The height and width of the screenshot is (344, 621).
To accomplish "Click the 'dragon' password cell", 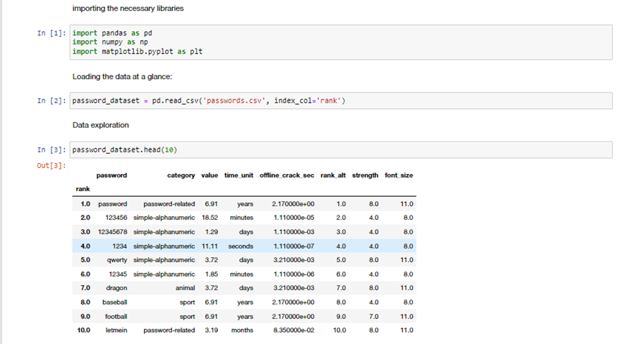I will click(117, 288).
